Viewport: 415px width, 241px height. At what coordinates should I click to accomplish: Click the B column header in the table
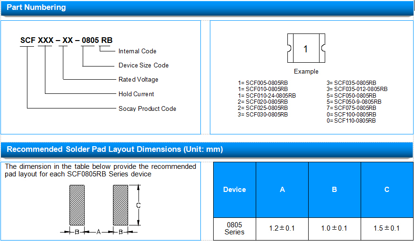[x=335, y=190]
